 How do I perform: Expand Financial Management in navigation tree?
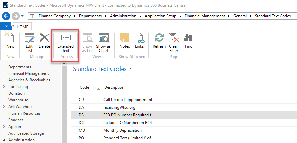click(4, 73)
